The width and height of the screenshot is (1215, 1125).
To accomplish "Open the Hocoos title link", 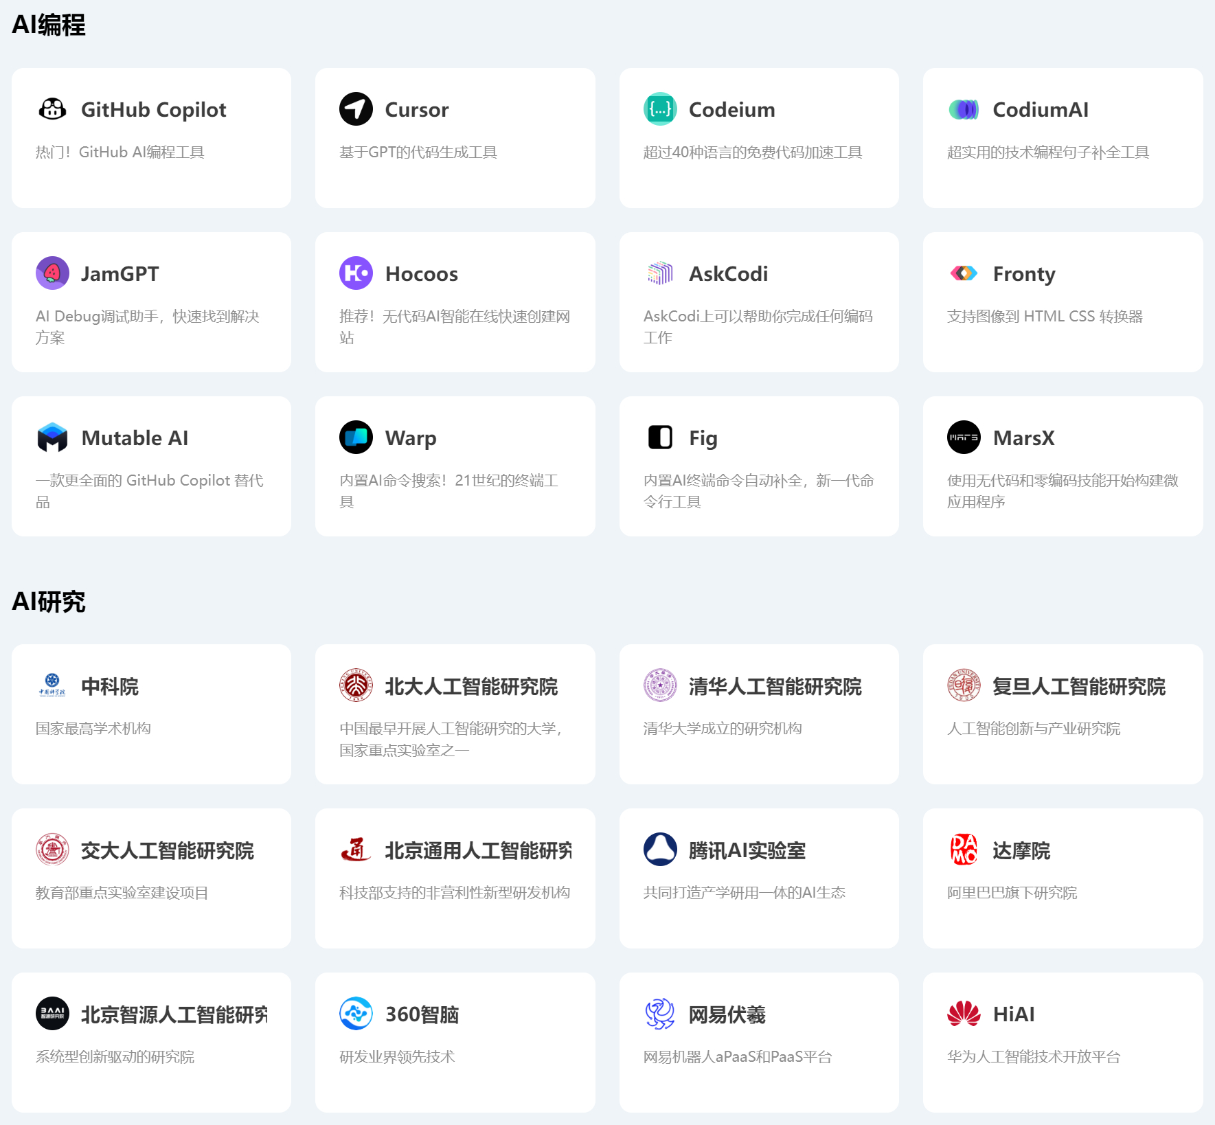I will [x=422, y=274].
